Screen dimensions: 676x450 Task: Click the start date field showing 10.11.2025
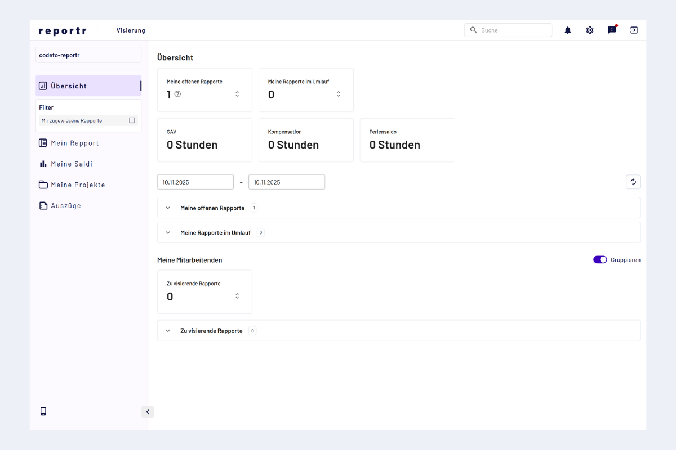tap(195, 182)
